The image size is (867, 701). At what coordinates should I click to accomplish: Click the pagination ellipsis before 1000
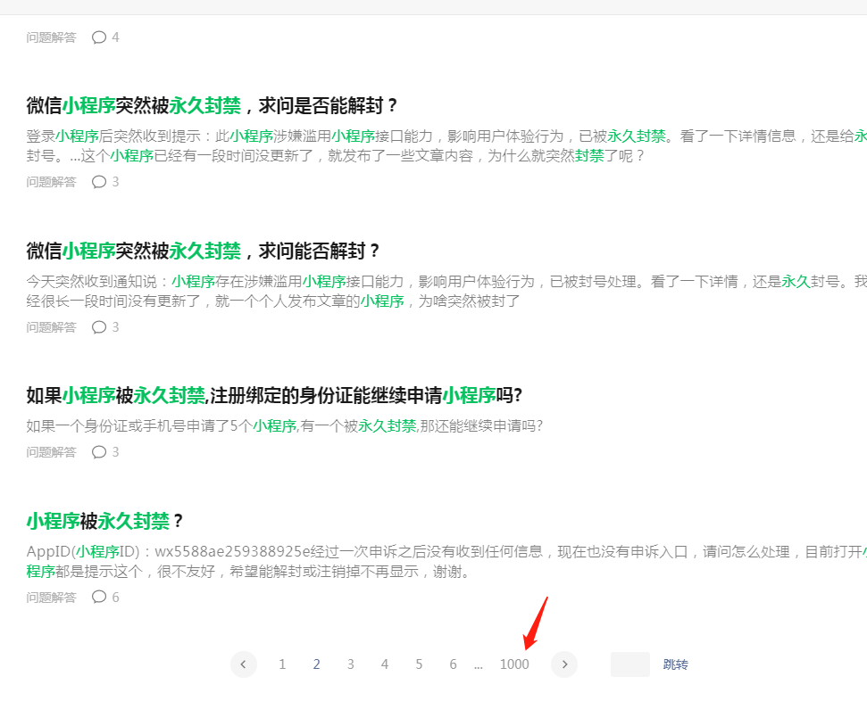coord(479,666)
